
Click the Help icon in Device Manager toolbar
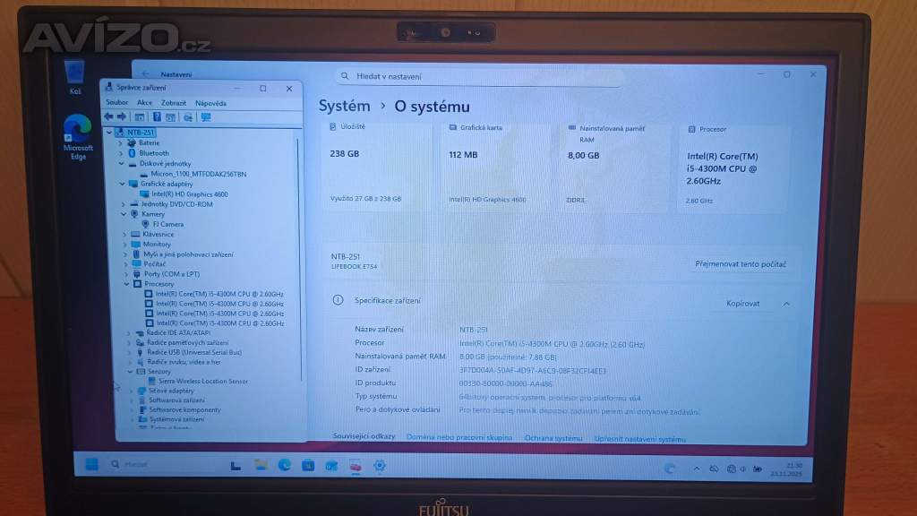157,116
